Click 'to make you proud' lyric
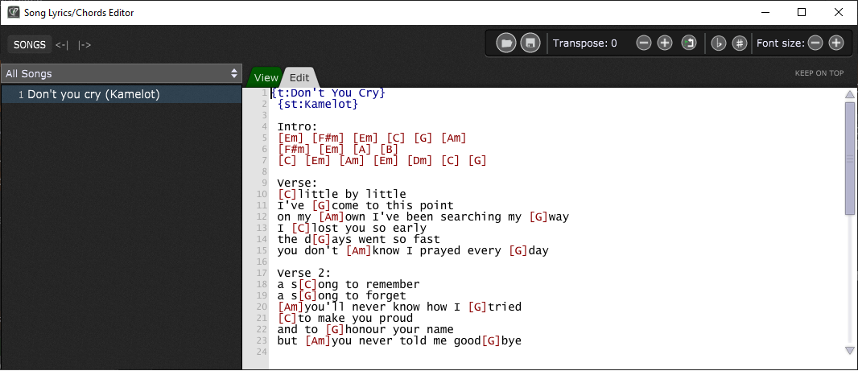 [x=355, y=319]
